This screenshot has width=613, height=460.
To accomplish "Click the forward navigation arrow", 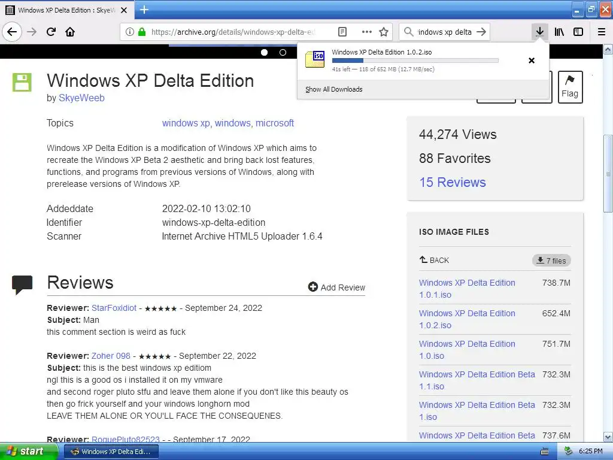I will (32, 32).
